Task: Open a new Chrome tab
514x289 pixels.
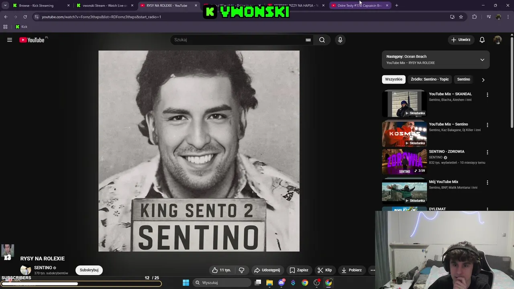Action: click(396, 6)
